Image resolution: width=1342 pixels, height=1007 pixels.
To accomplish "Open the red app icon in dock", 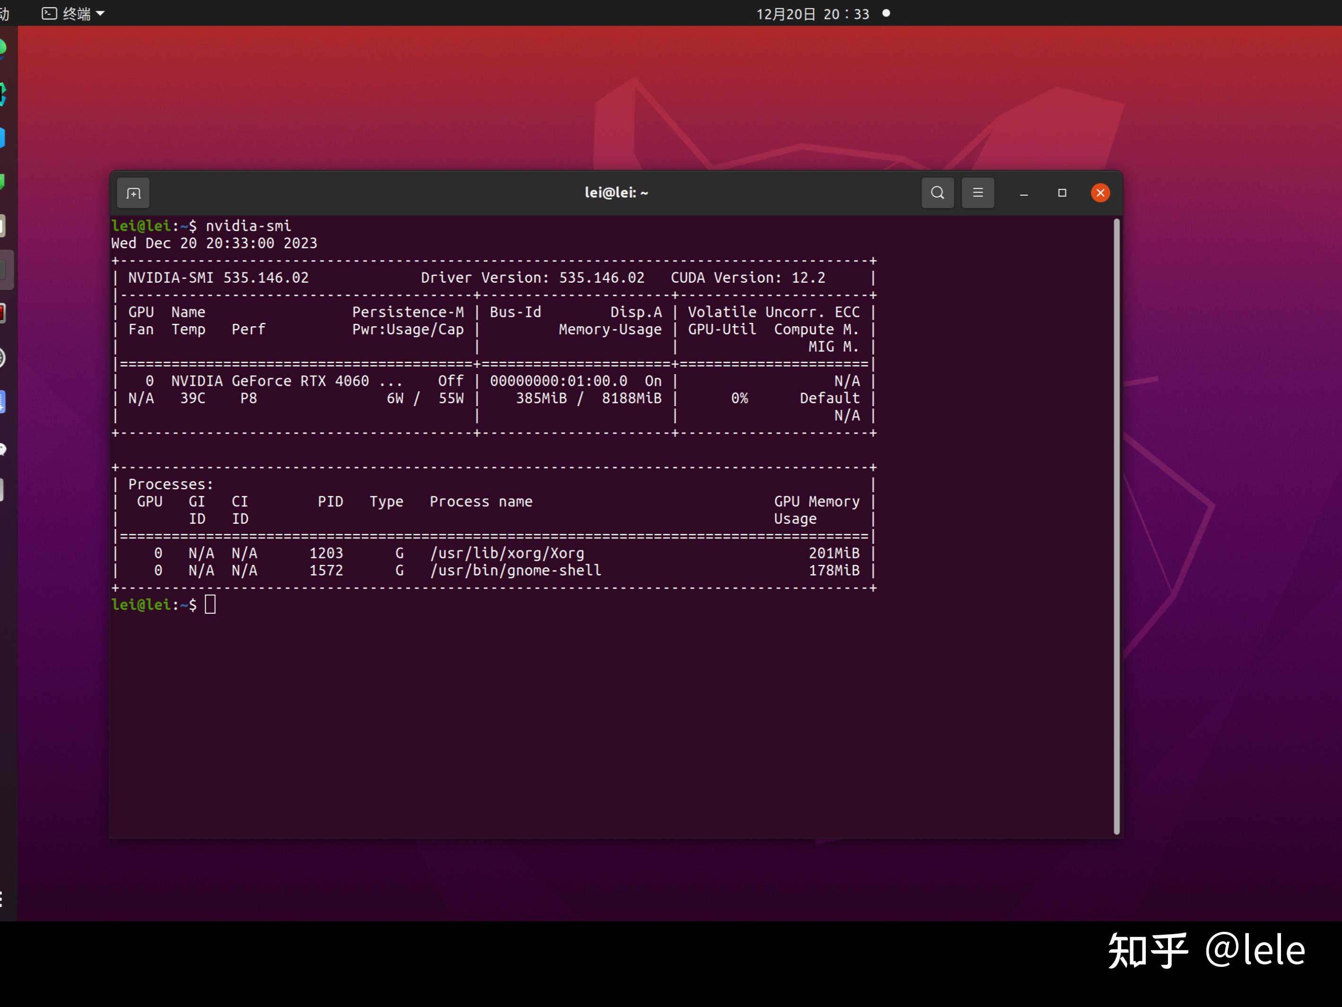I will point(3,313).
